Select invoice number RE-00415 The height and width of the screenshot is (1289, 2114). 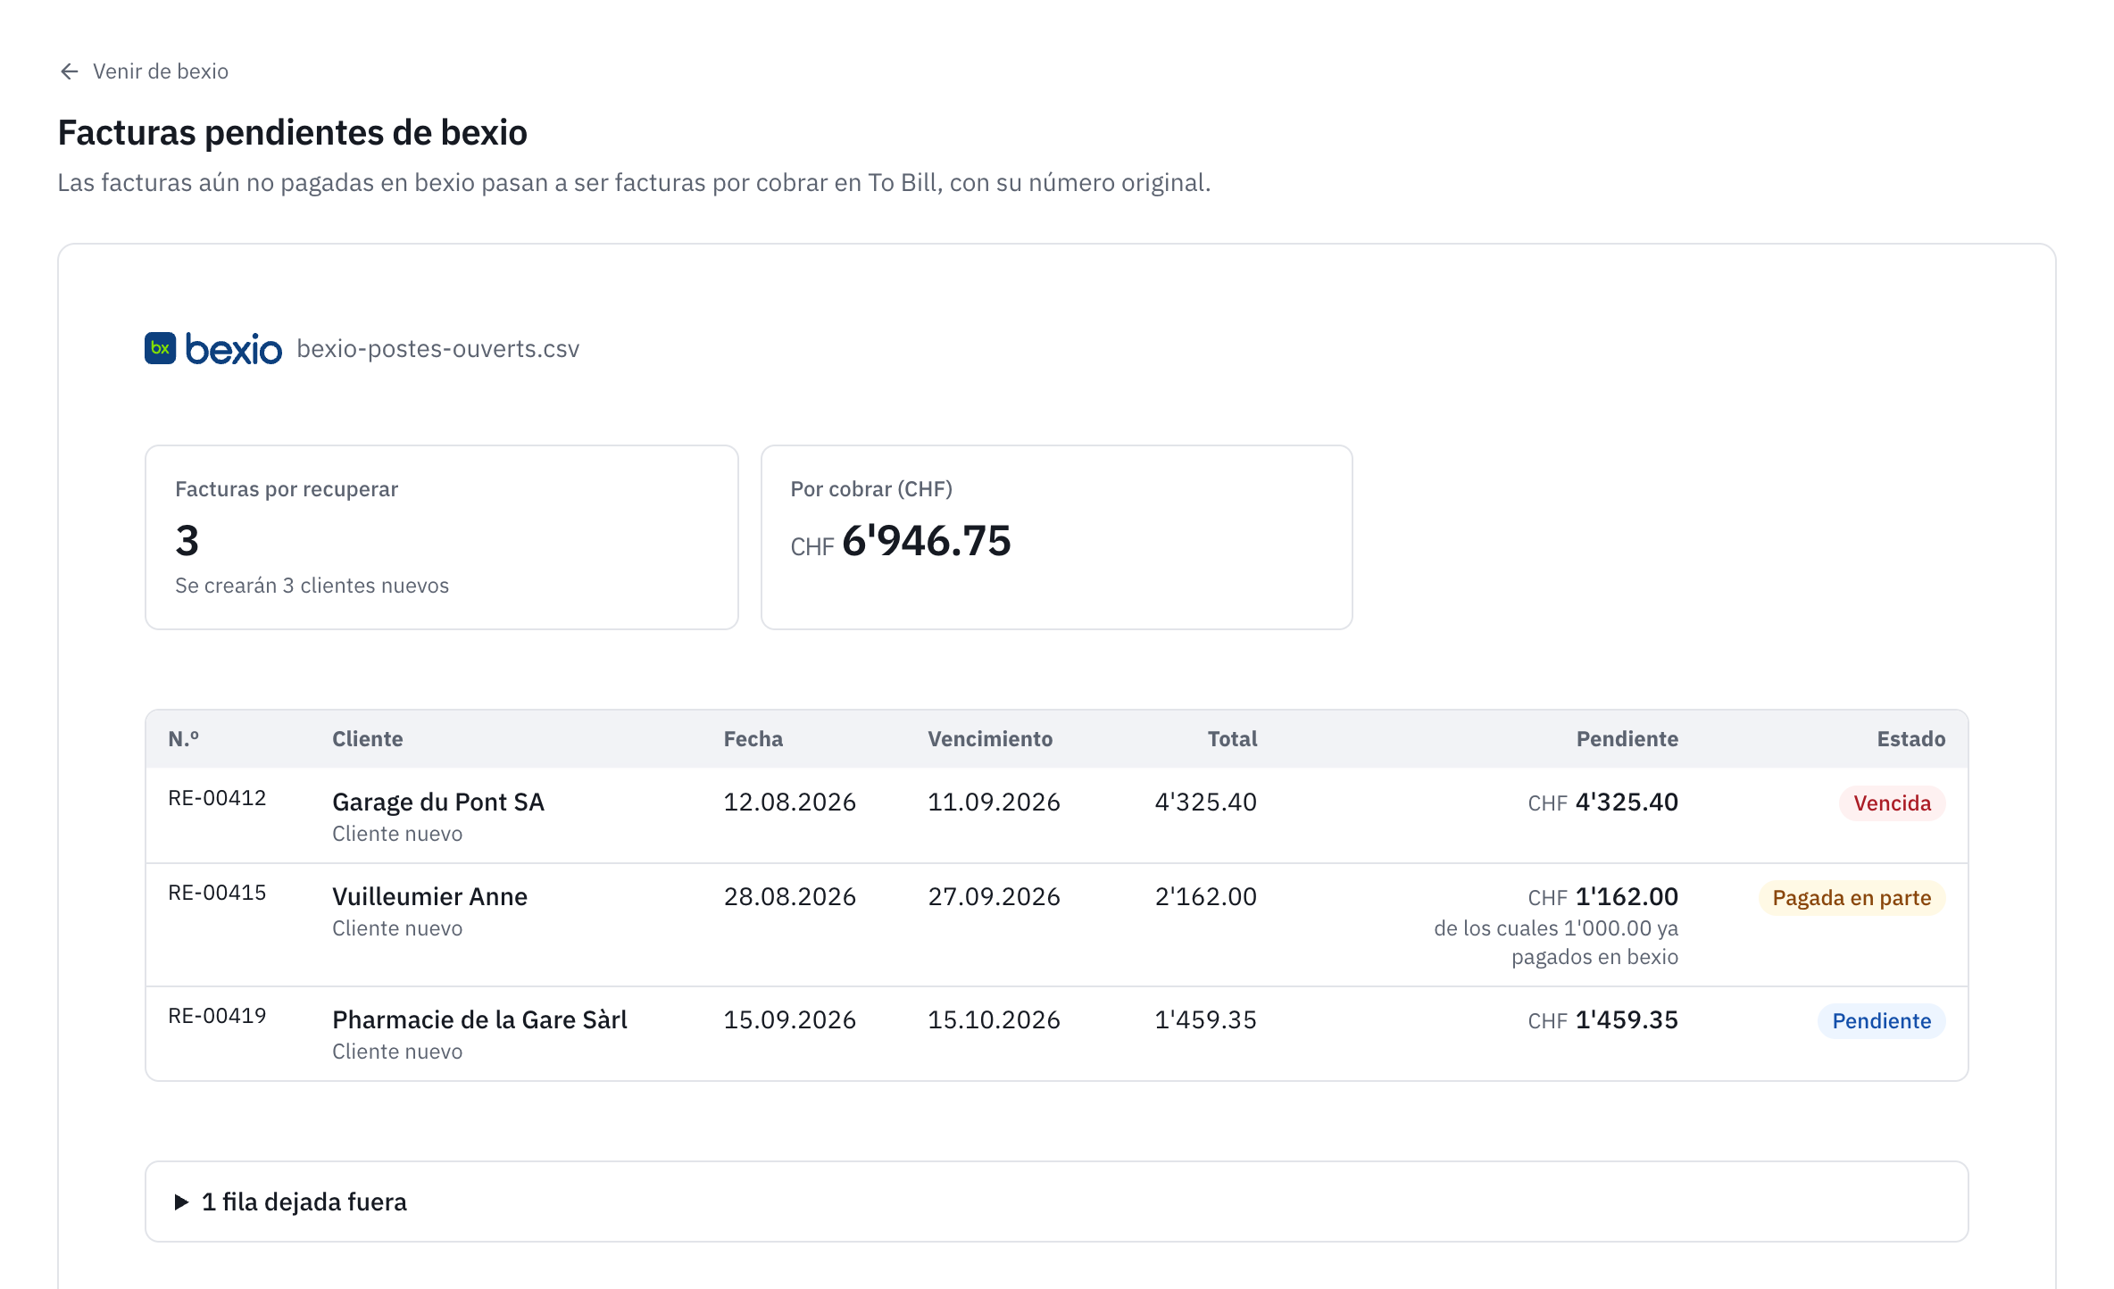tap(218, 893)
